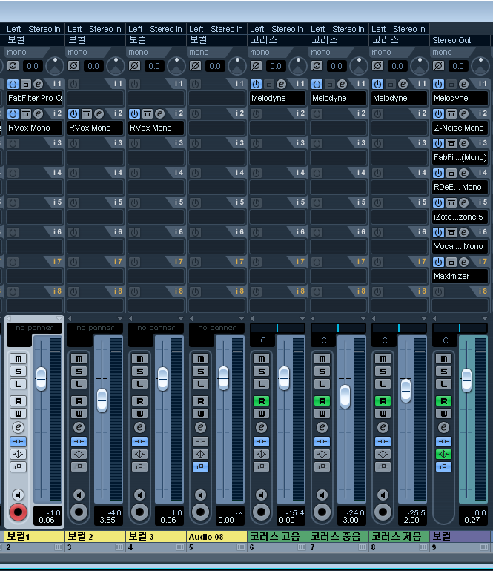Power off FabFilter Pro-Q insert on 보컬1
Image resolution: width=493 pixels, height=571 pixels.
[13, 84]
